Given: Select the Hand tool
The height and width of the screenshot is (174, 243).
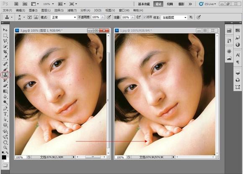Looking at the screenshot, I should 5,142.
